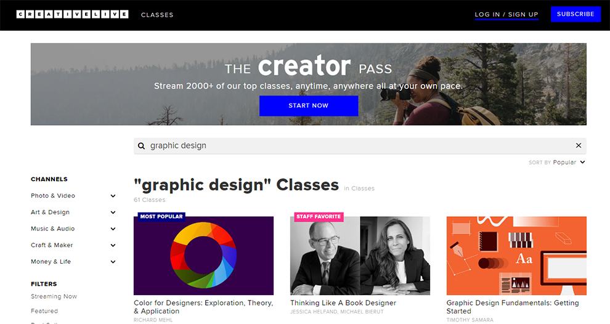Click the Log In / Sign Up link
This screenshot has width=610, height=324.
(506, 14)
